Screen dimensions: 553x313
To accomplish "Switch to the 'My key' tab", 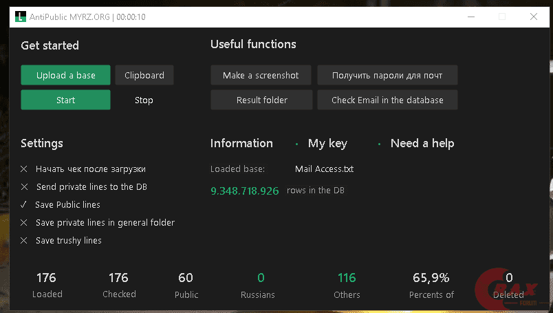I will pos(327,144).
